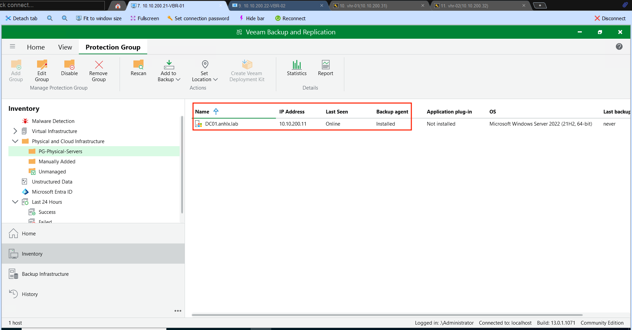Open the Set Location dropdown arrow
The image size is (632, 330).
coord(216,79)
